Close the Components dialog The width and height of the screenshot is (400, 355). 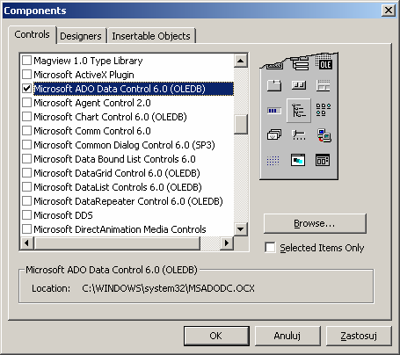[389, 11]
